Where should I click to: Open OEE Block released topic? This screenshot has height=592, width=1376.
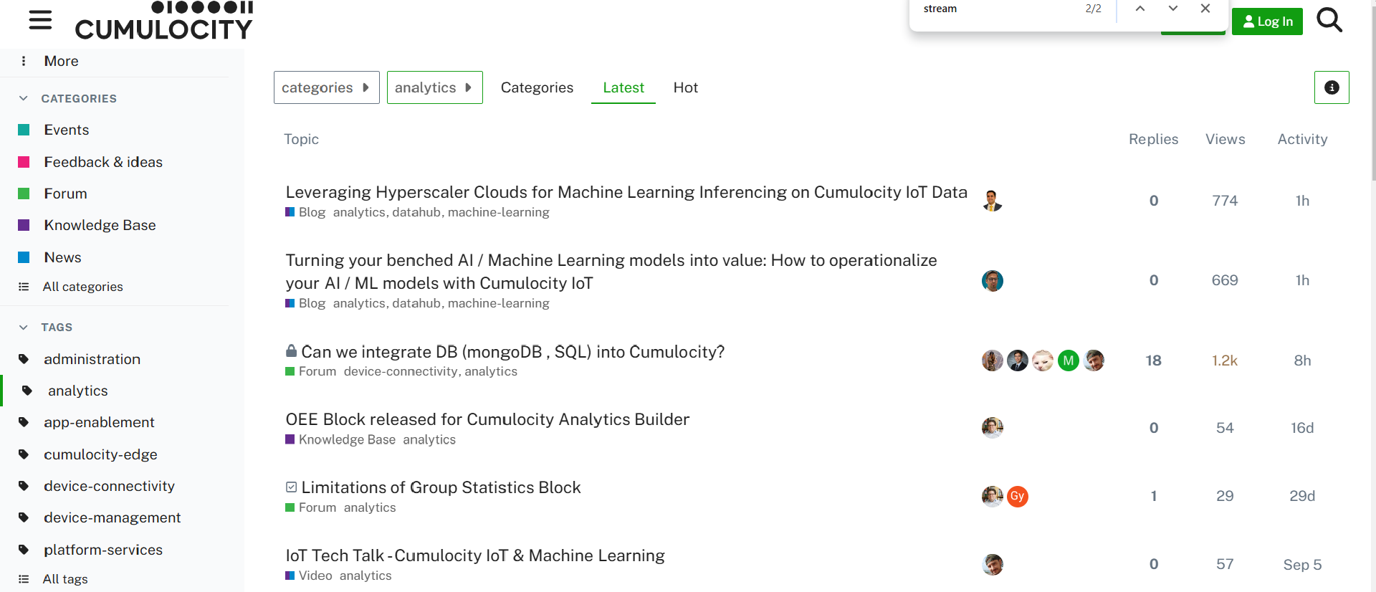coord(487,419)
